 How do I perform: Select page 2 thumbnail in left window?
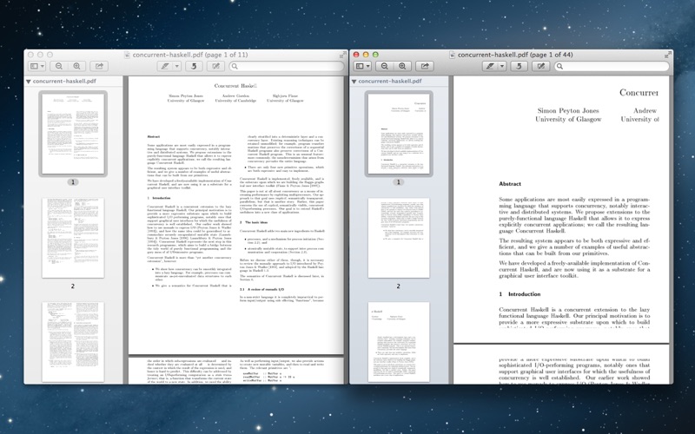[x=73, y=238]
